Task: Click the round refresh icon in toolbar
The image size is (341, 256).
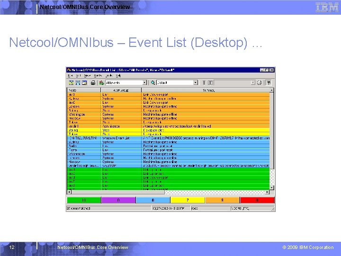Action: [x=259, y=82]
